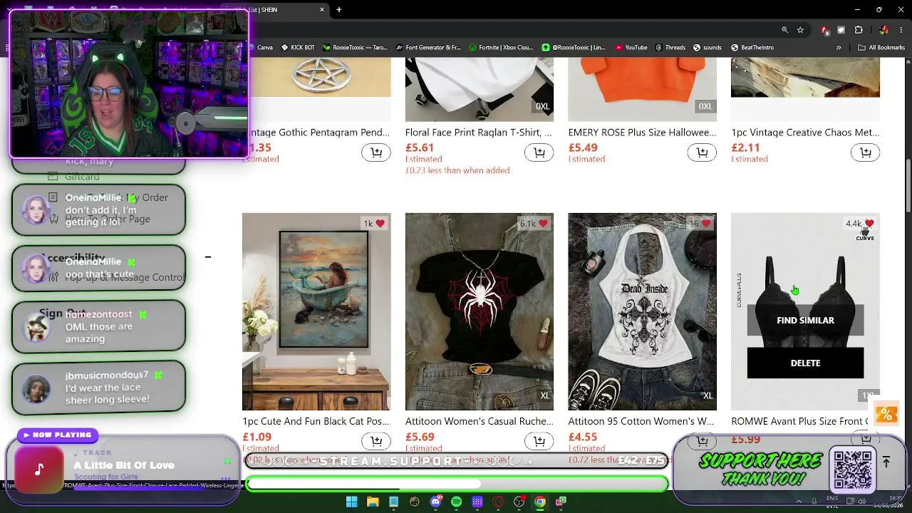Open the Notepad taskbar icon
912x513 pixels.
tap(393, 502)
